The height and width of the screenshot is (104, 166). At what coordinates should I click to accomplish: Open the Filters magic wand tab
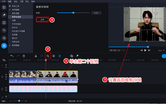(4, 15)
